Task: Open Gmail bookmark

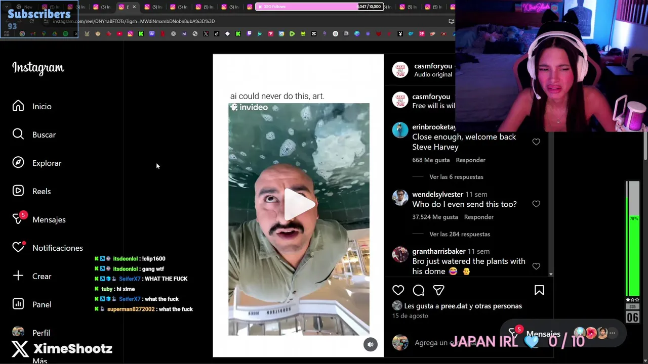Action: (x=33, y=34)
